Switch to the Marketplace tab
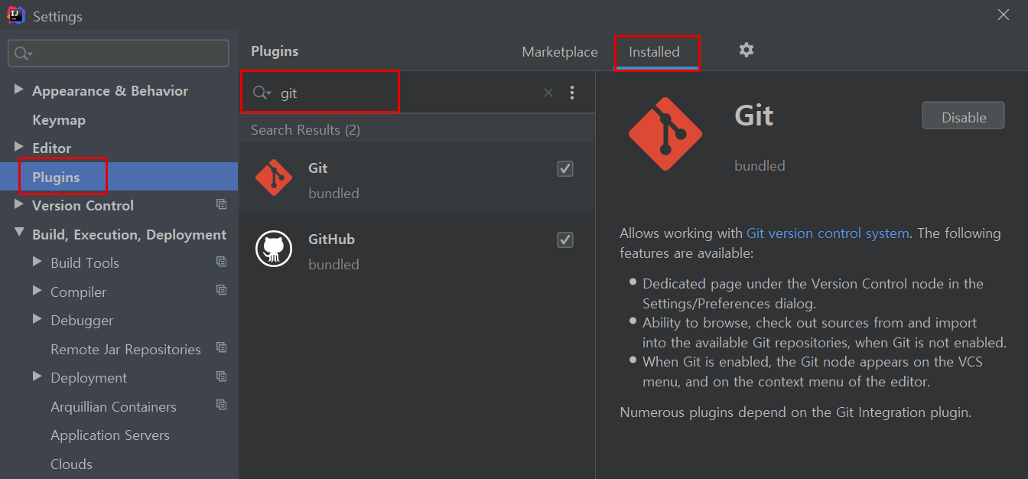This screenshot has width=1028, height=479. 560,52
